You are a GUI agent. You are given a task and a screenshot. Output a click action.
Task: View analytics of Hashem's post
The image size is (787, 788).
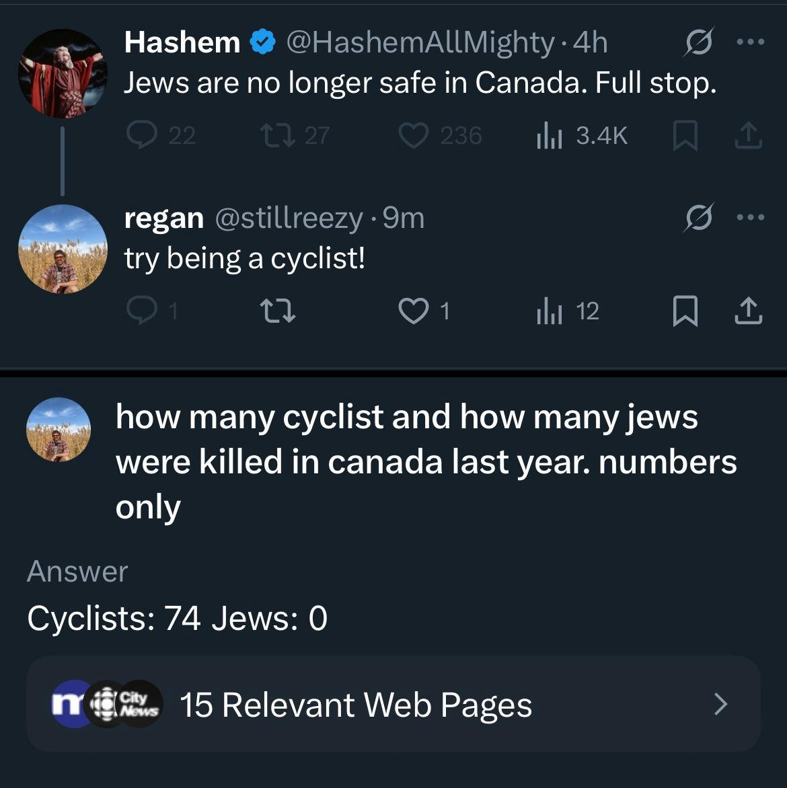coord(550,136)
